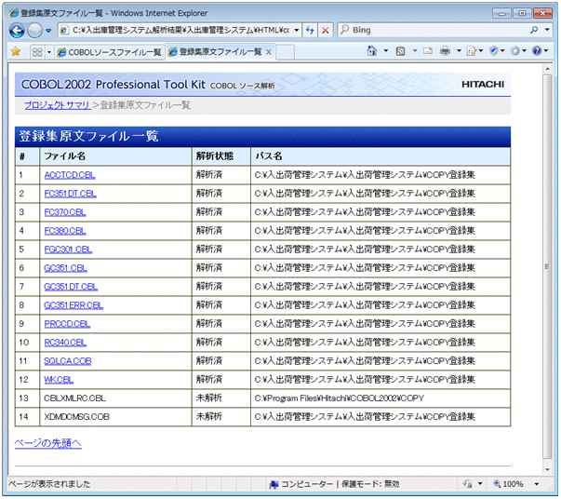Screen dimensions: 561x499
Task: Click the 100% zoom level button
Action: coord(508,484)
